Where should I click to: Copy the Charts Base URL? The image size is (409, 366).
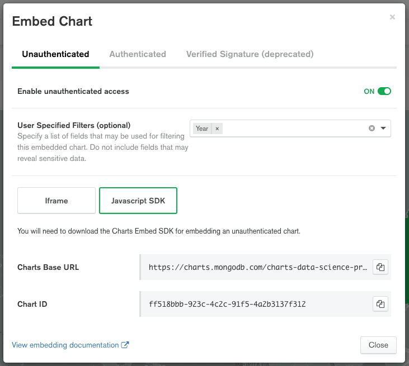380,267
